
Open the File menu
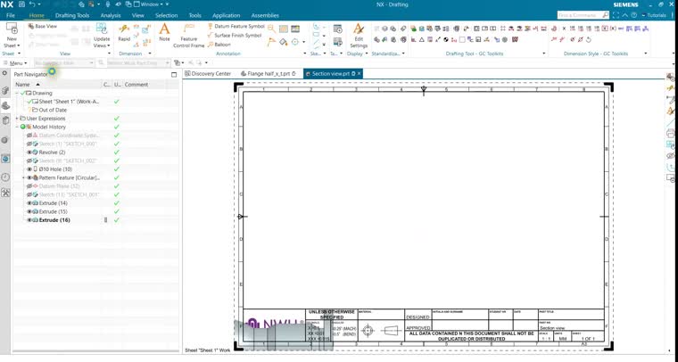(11, 15)
